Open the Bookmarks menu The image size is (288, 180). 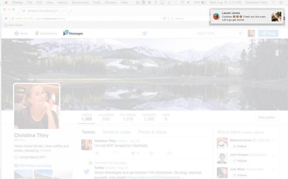(80, 2)
